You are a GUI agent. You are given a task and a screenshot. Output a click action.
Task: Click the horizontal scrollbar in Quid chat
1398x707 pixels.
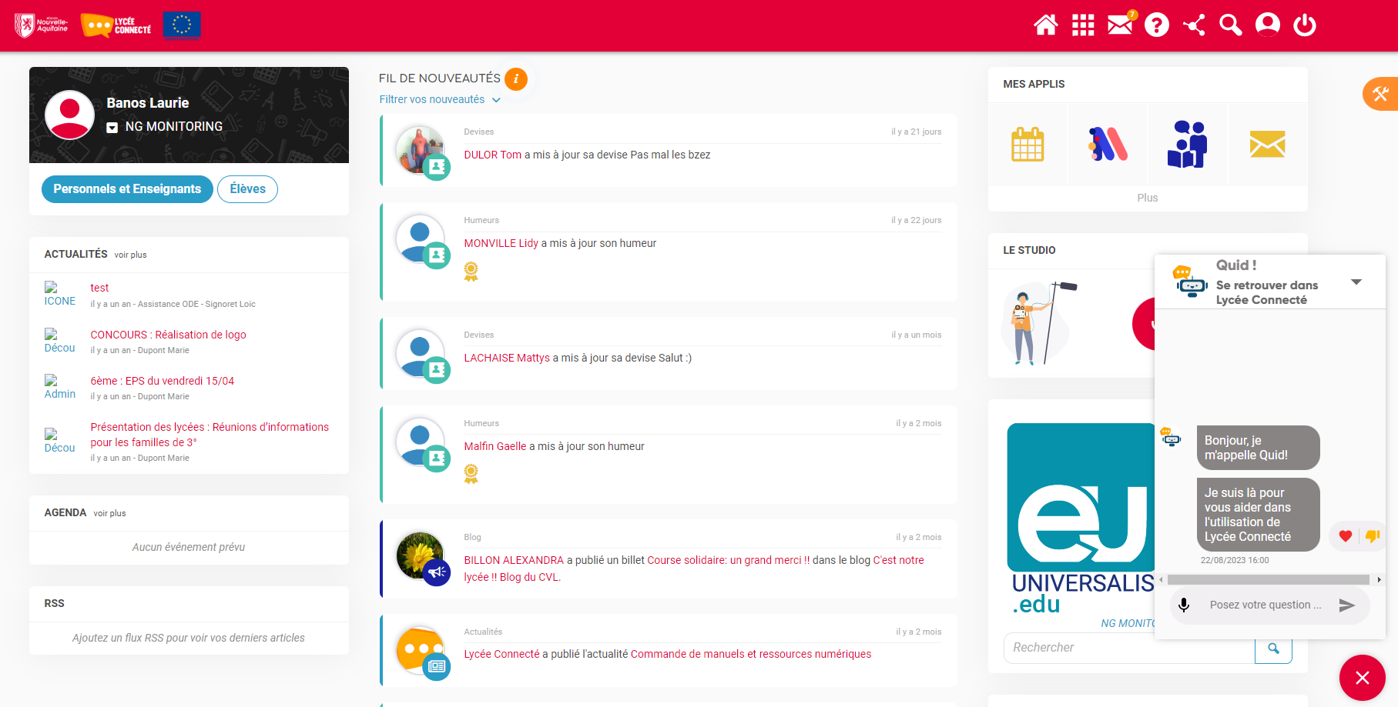click(1268, 580)
